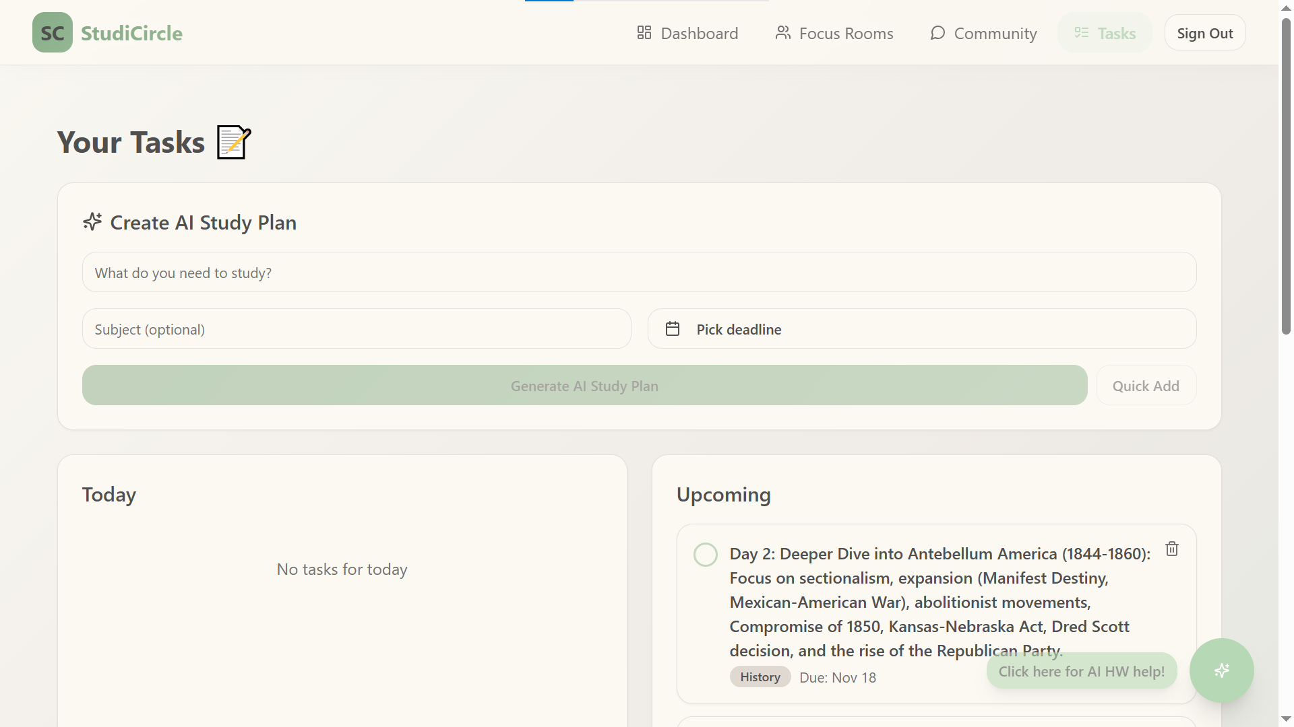Open the Pick deadline date picker
Screen dimensions: 1294x727
[921, 328]
